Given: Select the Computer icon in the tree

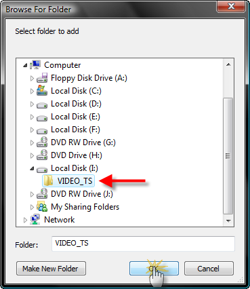Looking at the screenshot, I should coord(35,65).
